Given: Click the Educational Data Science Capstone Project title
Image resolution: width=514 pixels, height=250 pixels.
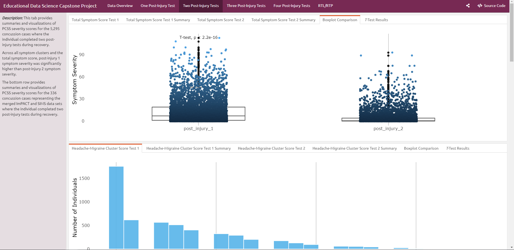Looking at the screenshot, I should (x=50, y=6).
